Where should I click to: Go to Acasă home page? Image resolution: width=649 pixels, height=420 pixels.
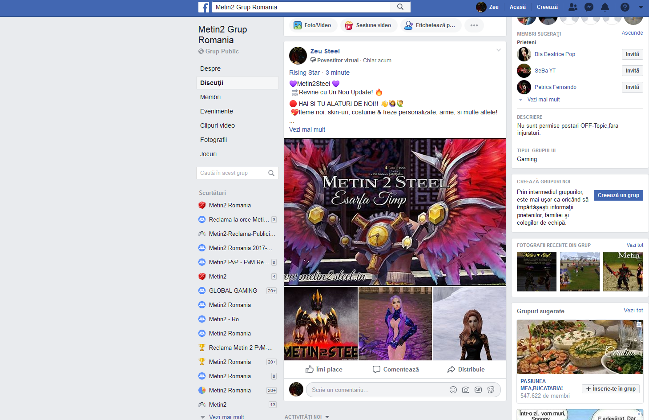518,7
